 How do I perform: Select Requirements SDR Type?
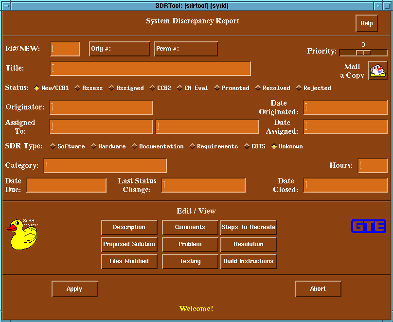tap(214, 146)
